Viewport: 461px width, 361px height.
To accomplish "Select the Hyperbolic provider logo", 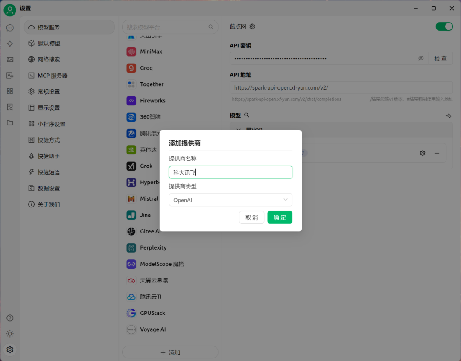I will [x=131, y=183].
